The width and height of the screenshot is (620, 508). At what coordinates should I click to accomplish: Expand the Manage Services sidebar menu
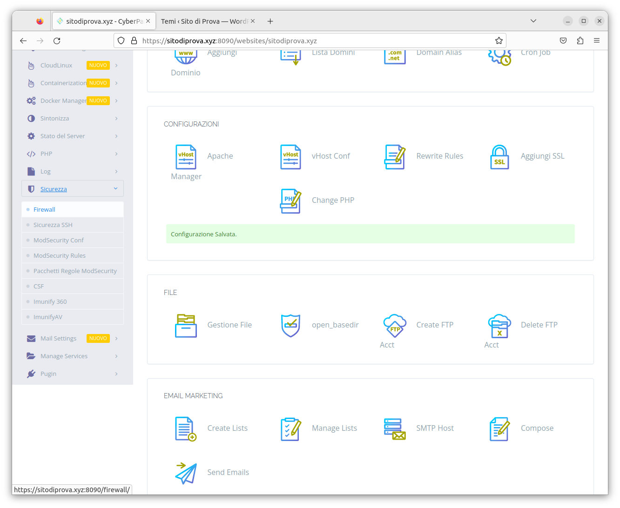73,356
